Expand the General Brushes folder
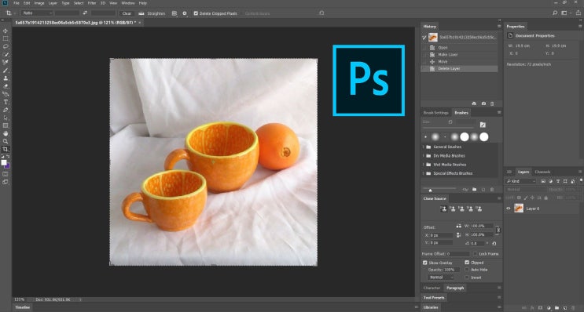The width and height of the screenshot is (584, 312). 424,147
